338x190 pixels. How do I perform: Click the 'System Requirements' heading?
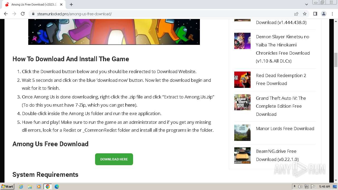click(45, 174)
